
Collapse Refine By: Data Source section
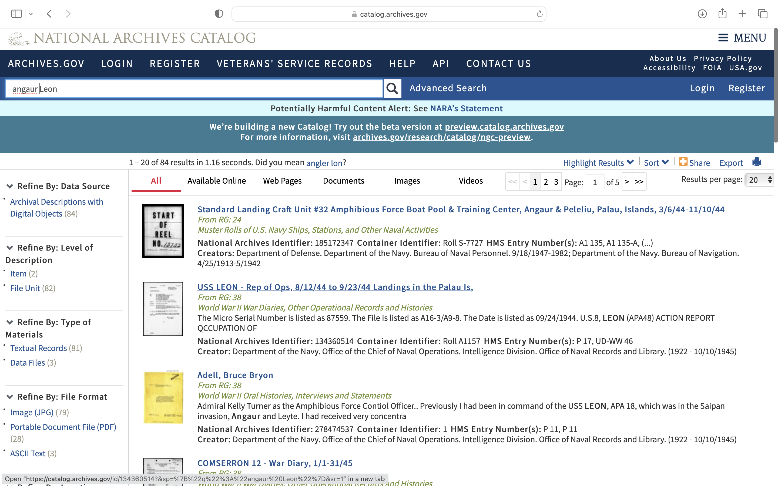click(10, 186)
